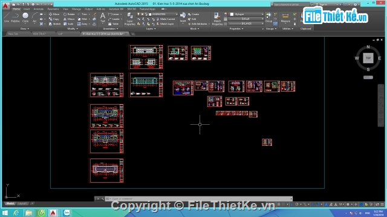This screenshot has height=217, width=387.
Task: Click the Group objects icon
Action: pos(268,17)
